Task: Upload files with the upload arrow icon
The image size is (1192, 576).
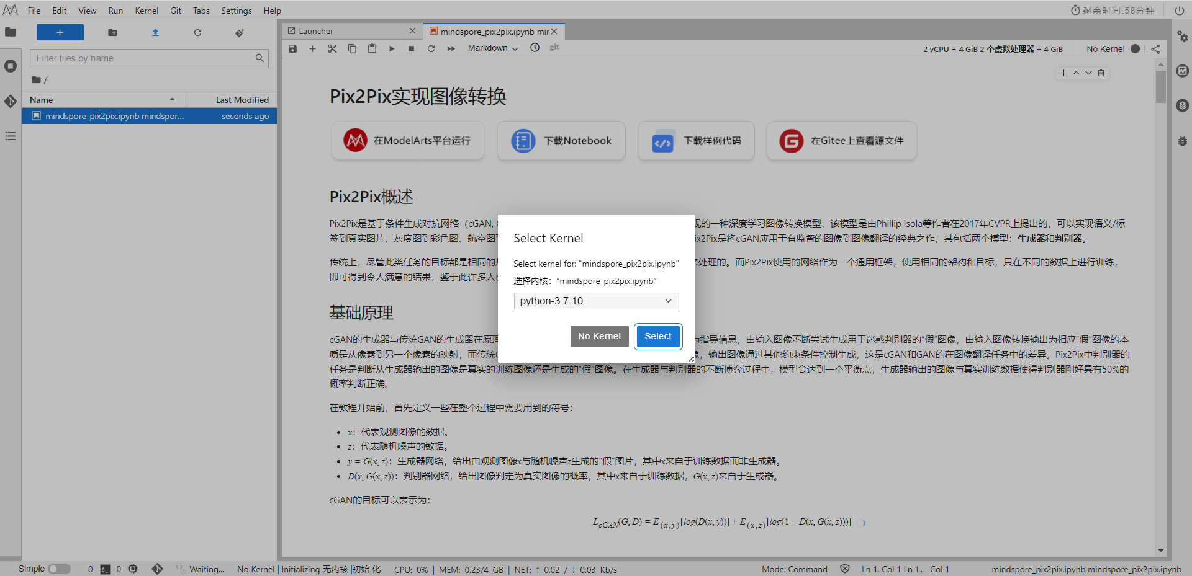Action: [x=155, y=32]
